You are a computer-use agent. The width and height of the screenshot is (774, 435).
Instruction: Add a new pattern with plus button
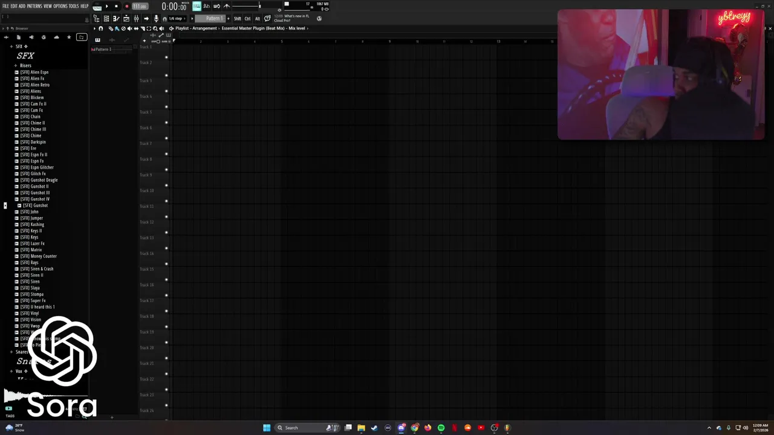pyautogui.click(x=228, y=19)
